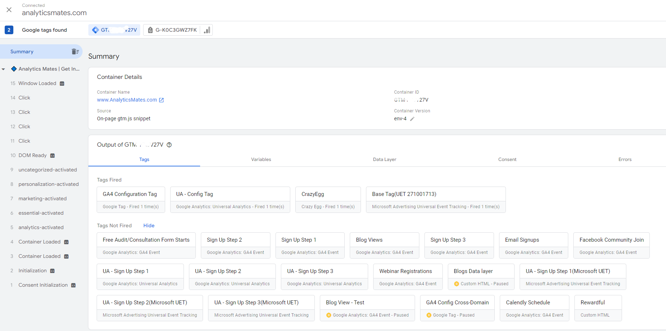Open the Blog View - Test tag
Image resolution: width=666 pixels, height=331 pixels.
367,308
